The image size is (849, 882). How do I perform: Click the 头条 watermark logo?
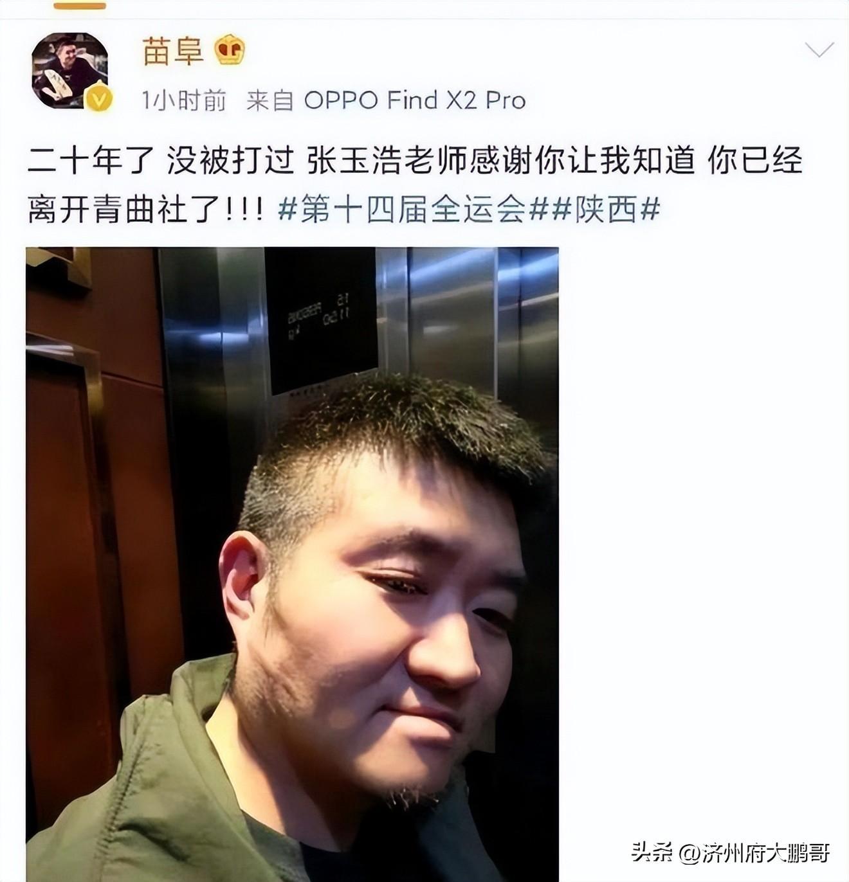point(651,852)
